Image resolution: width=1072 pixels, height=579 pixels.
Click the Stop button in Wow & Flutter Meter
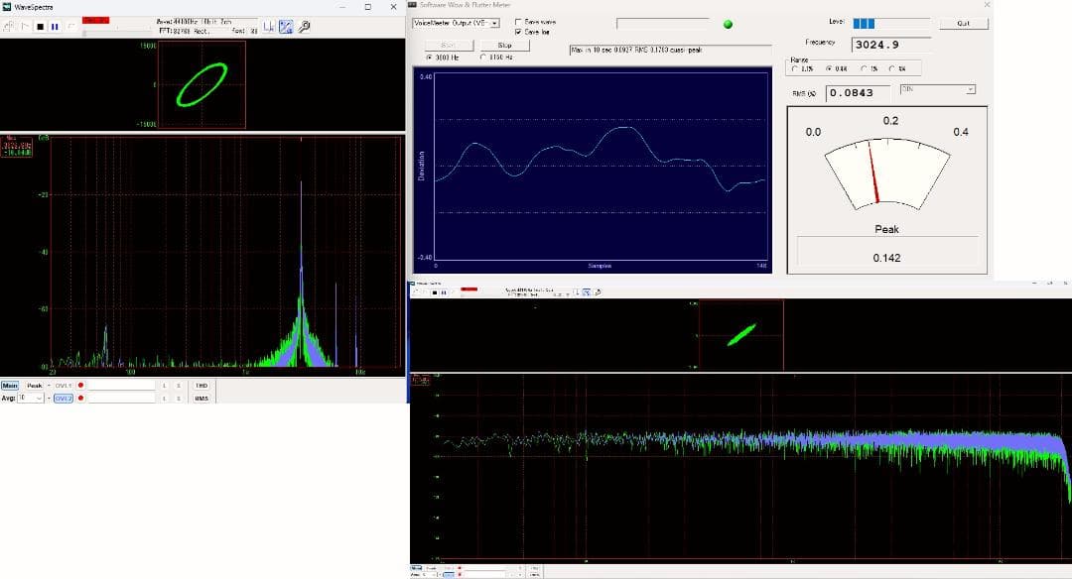[504, 45]
